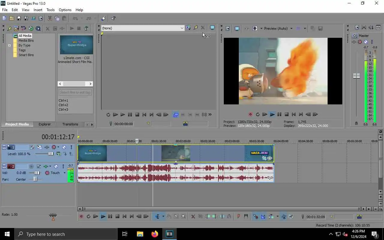Select the Normal Edit tool in timeline toolbar
Image resolution: width=384 pixels, height=240 pixels.
(157, 216)
